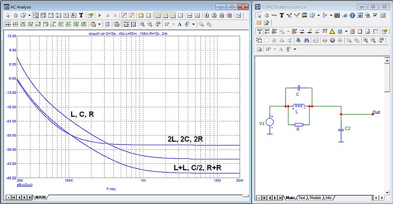Screen dimensions: 393x204
Task: Open the Info tab
Action: pyautogui.click(x=329, y=198)
